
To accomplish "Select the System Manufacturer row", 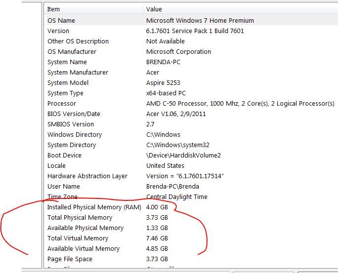I will pyautogui.click(x=77, y=73).
